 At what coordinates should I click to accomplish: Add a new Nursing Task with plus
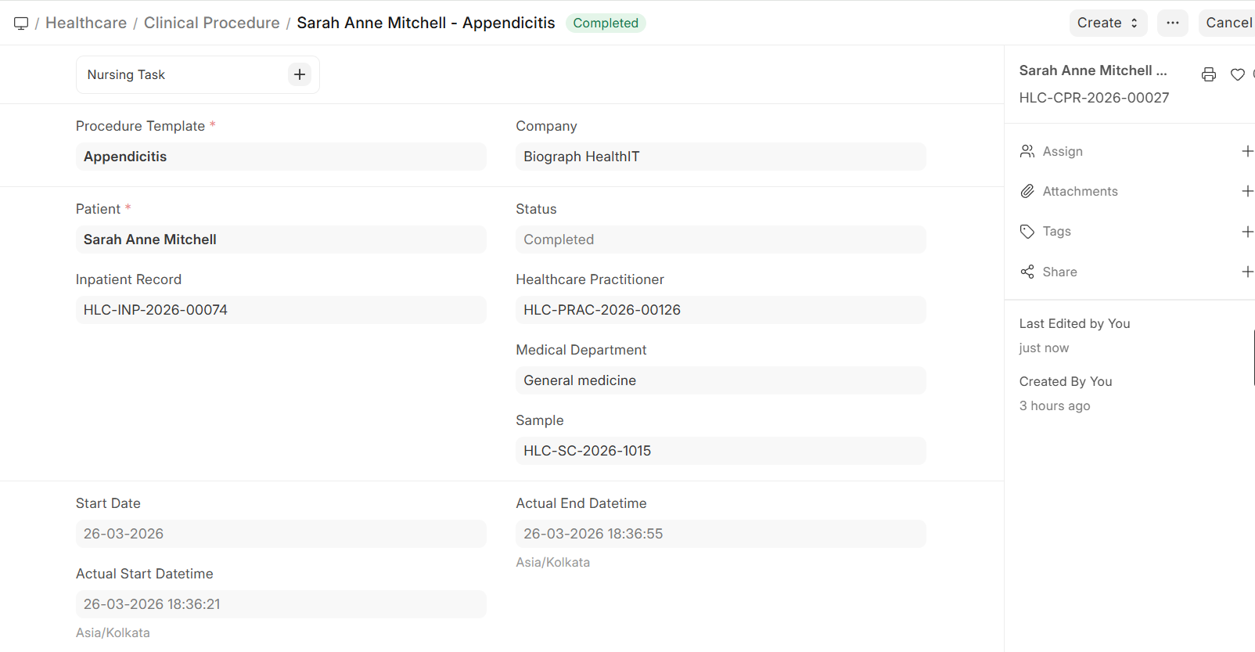pyautogui.click(x=300, y=75)
